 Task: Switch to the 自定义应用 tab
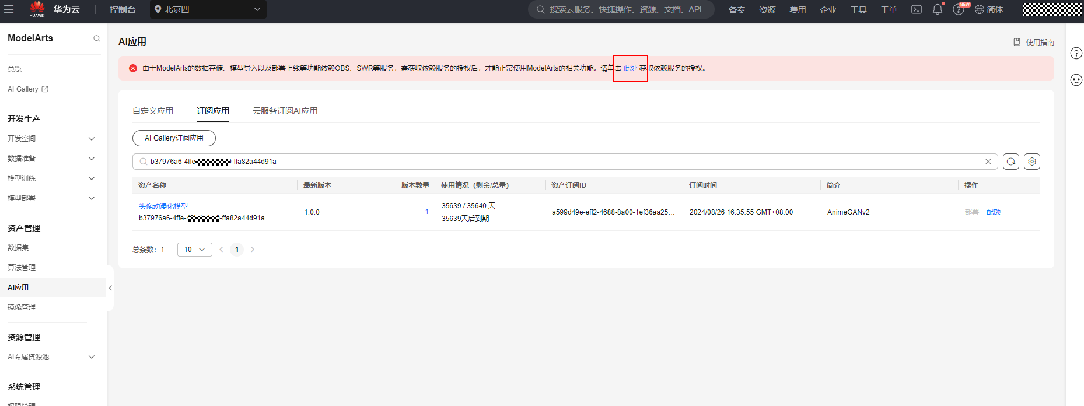(153, 111)
